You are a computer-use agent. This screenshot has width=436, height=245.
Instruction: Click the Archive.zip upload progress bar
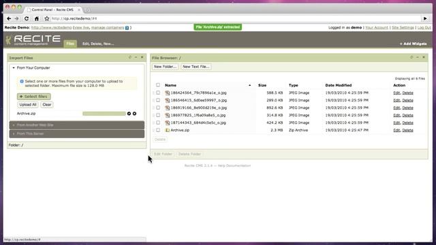click(x=104, y=114)
